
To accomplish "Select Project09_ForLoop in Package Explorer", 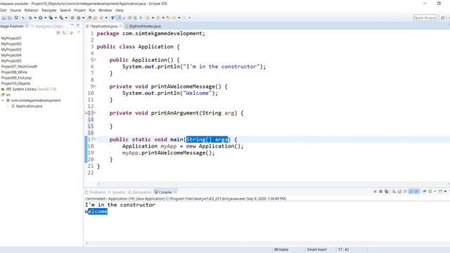I will tap(16, 78).
